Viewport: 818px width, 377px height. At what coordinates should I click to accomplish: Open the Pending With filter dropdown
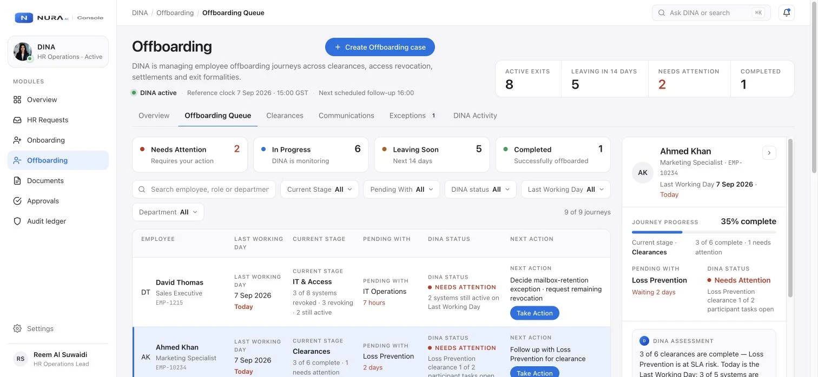pos(401,190)
